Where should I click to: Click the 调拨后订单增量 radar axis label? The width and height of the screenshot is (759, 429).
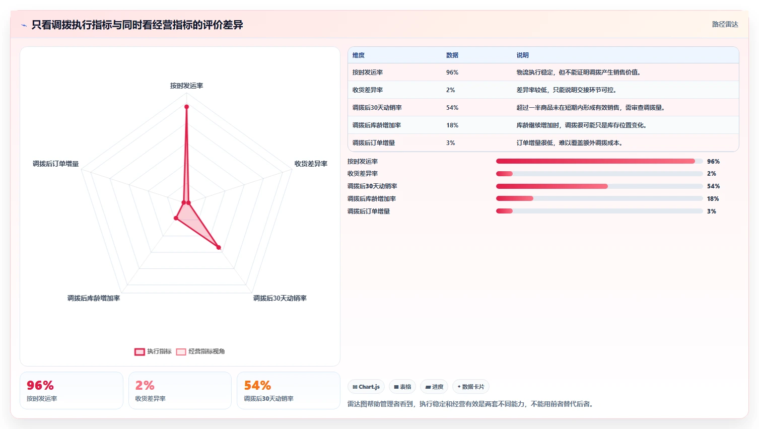coord(56,164)
